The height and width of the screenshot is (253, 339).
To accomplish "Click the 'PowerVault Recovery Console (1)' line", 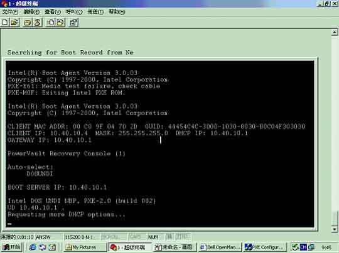I will pos(67,153).
